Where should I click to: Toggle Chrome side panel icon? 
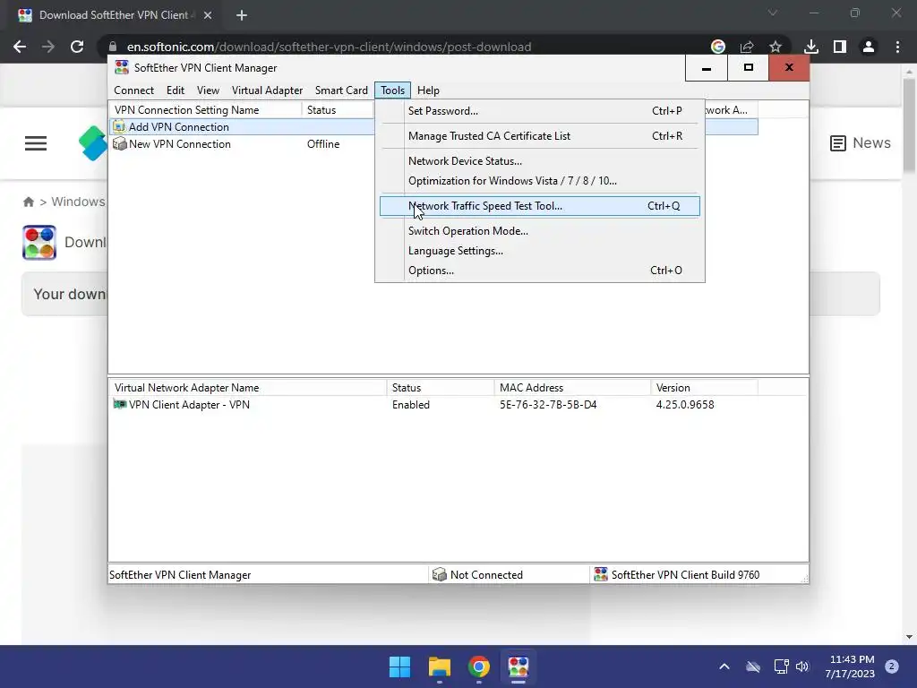[x=840, y=47]
